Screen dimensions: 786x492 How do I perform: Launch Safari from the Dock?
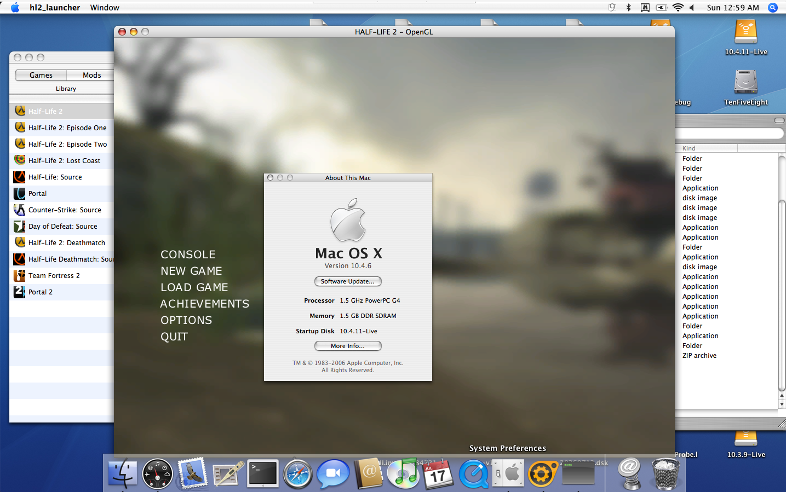point(298,473)
